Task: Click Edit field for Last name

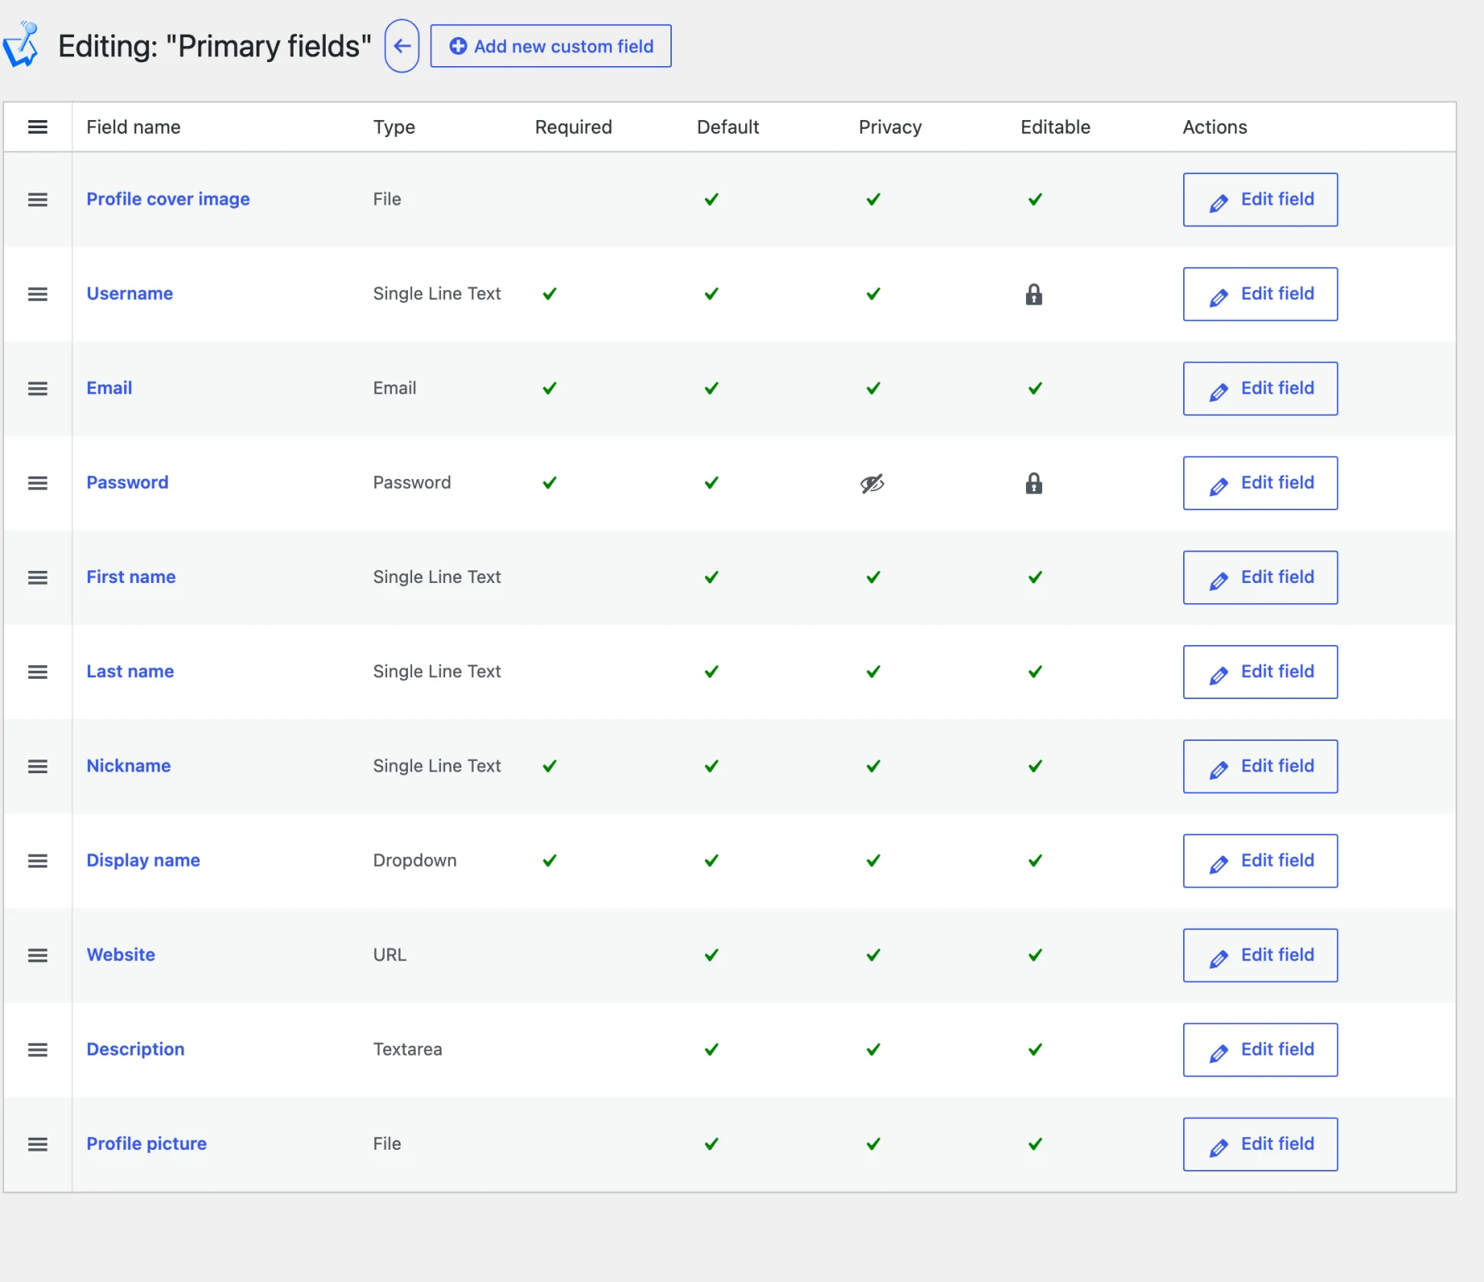Action: point(1260,672)
